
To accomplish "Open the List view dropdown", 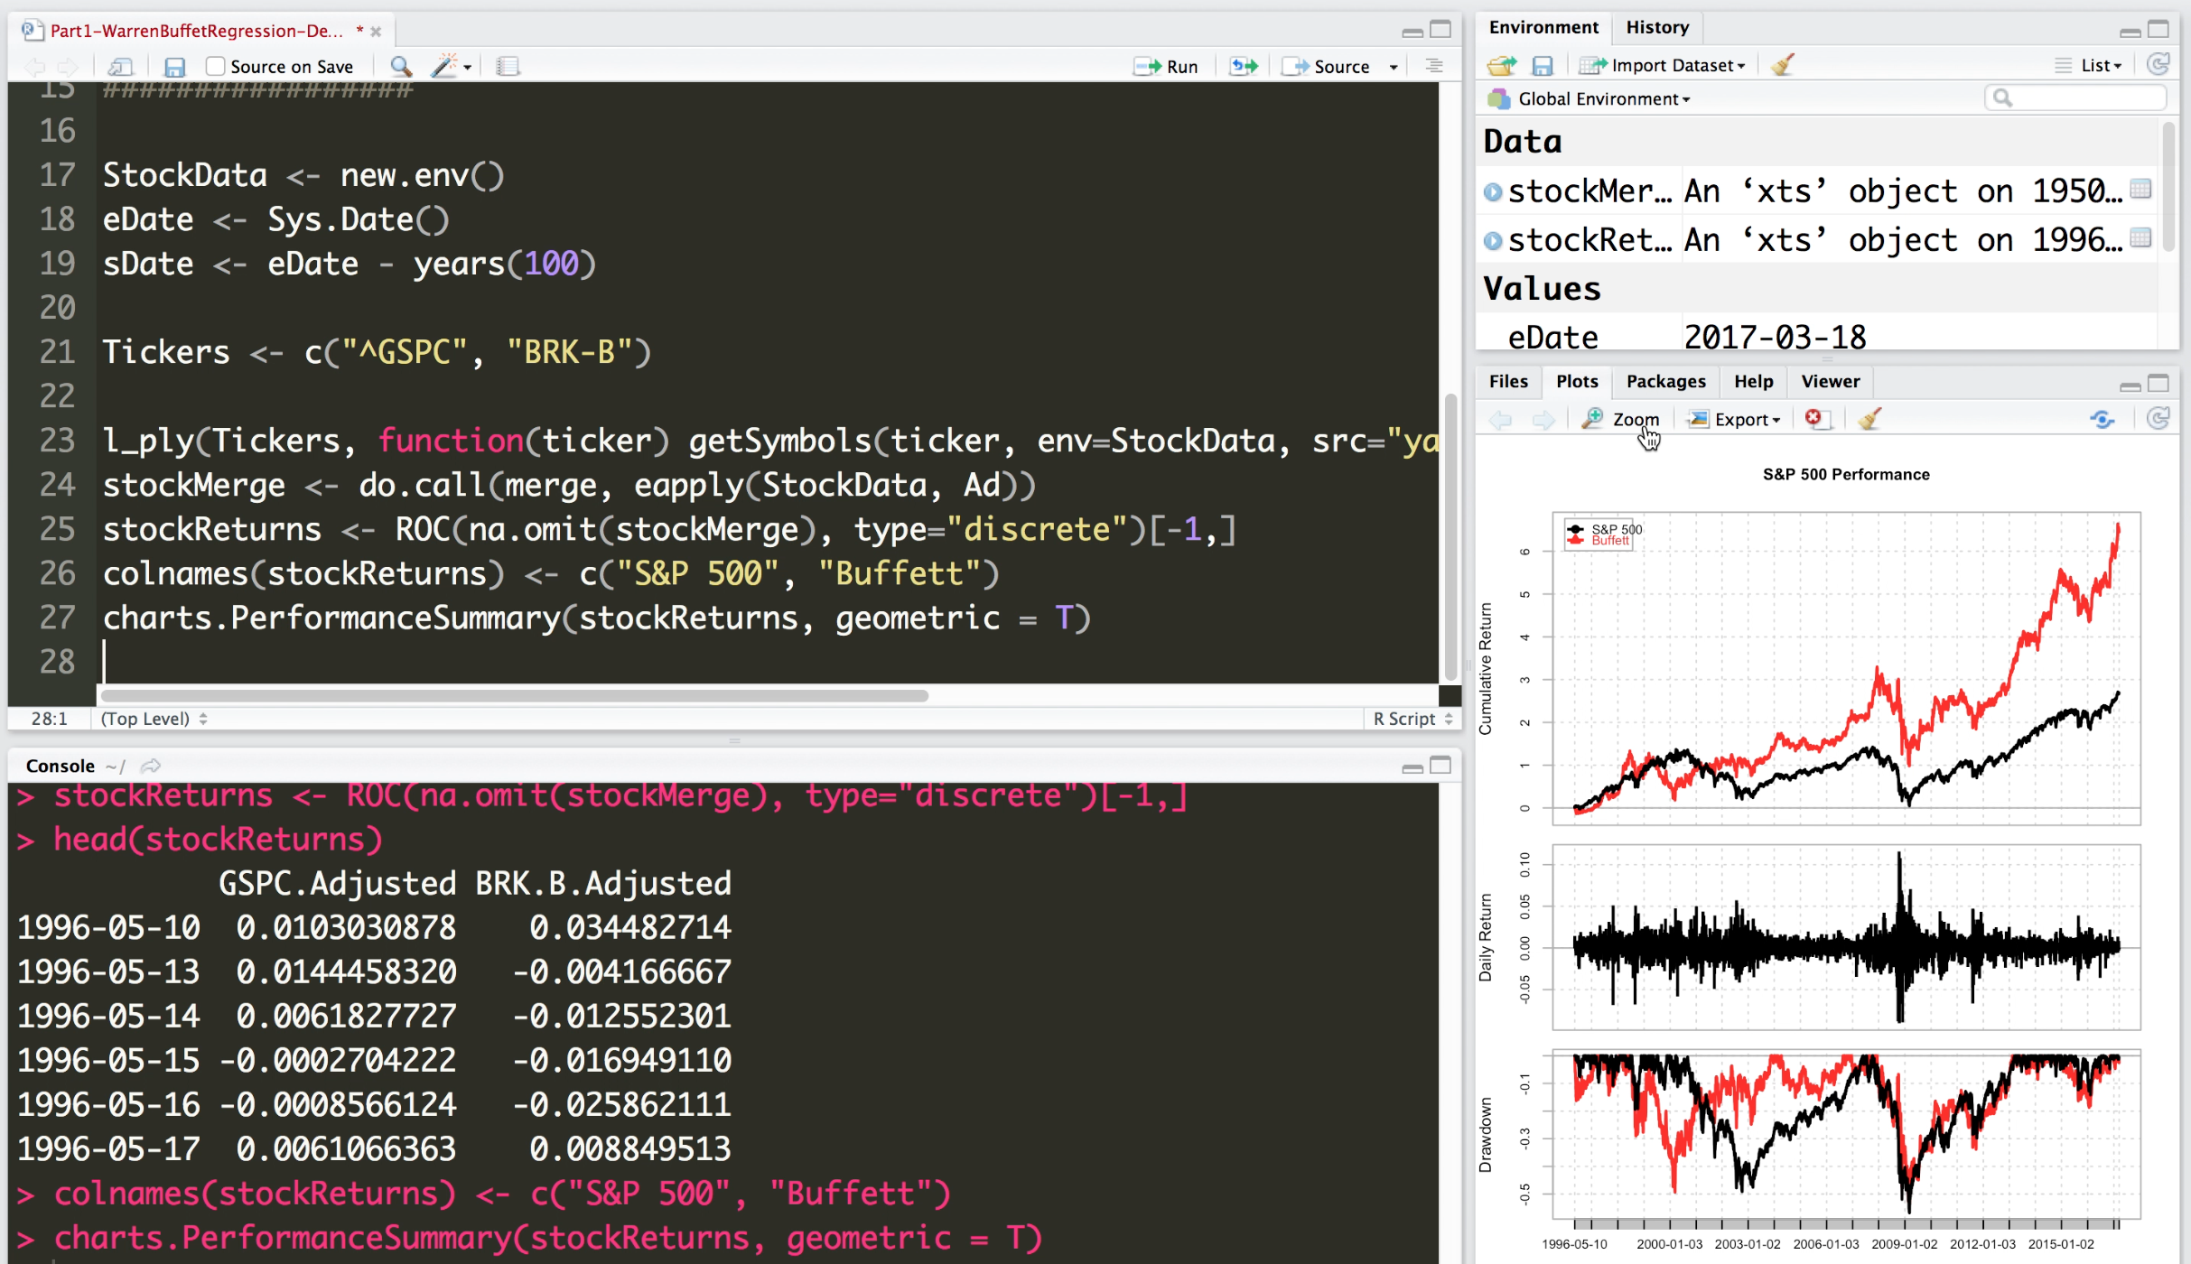I will [2089, 65].
